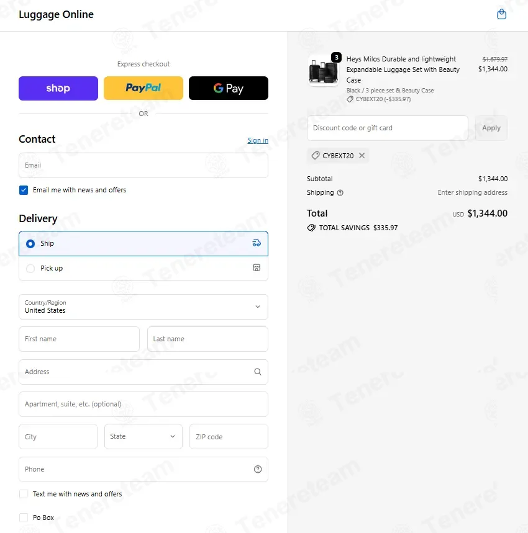Focus the ZIP code field
528x533 pixels.
pos(229,436)
